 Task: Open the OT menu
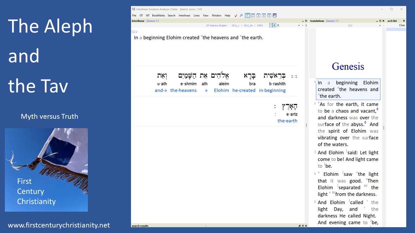pos(141,15)
